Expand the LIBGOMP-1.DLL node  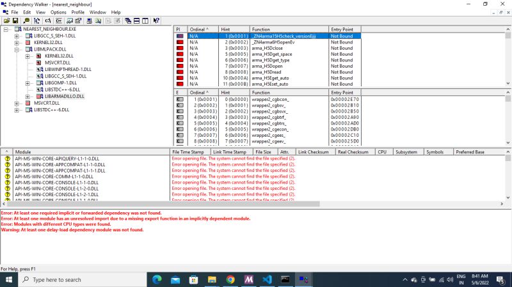pos(28,83)
